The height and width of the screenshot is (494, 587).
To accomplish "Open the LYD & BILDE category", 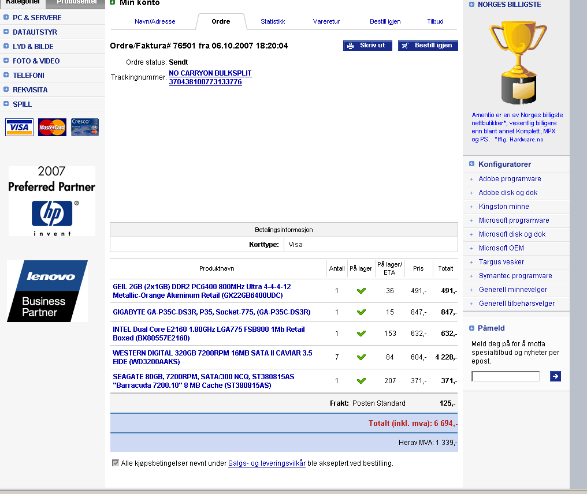I will pos(33,46).
